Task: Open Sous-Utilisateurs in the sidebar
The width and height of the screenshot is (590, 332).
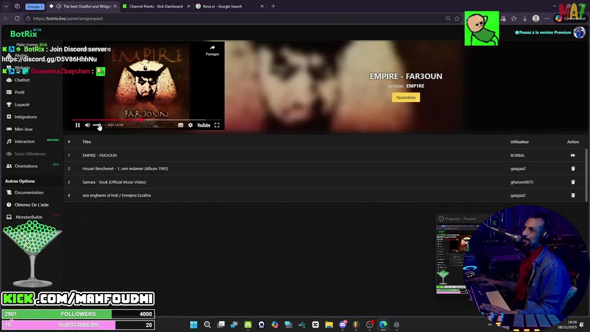Action: coord(30,154)
